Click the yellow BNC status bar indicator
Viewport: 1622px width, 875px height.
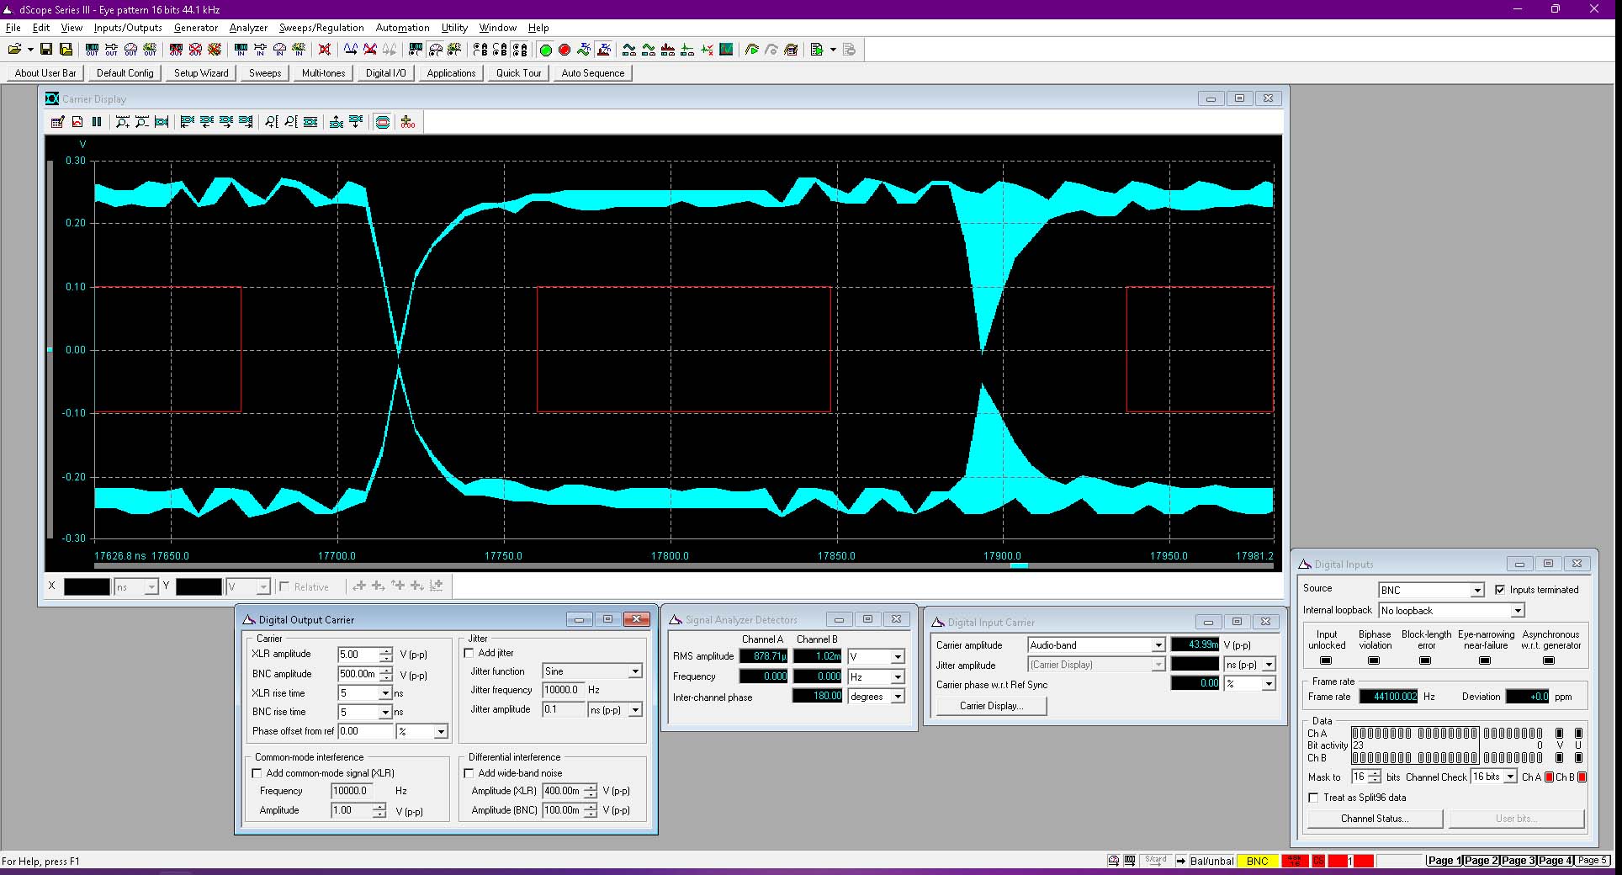click(x=1258, y=861)
